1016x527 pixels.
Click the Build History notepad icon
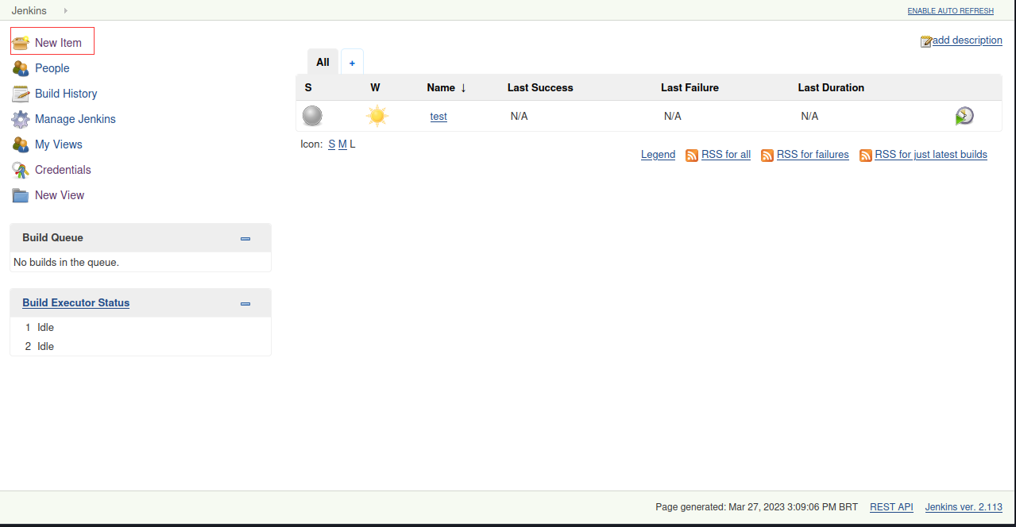21,94
